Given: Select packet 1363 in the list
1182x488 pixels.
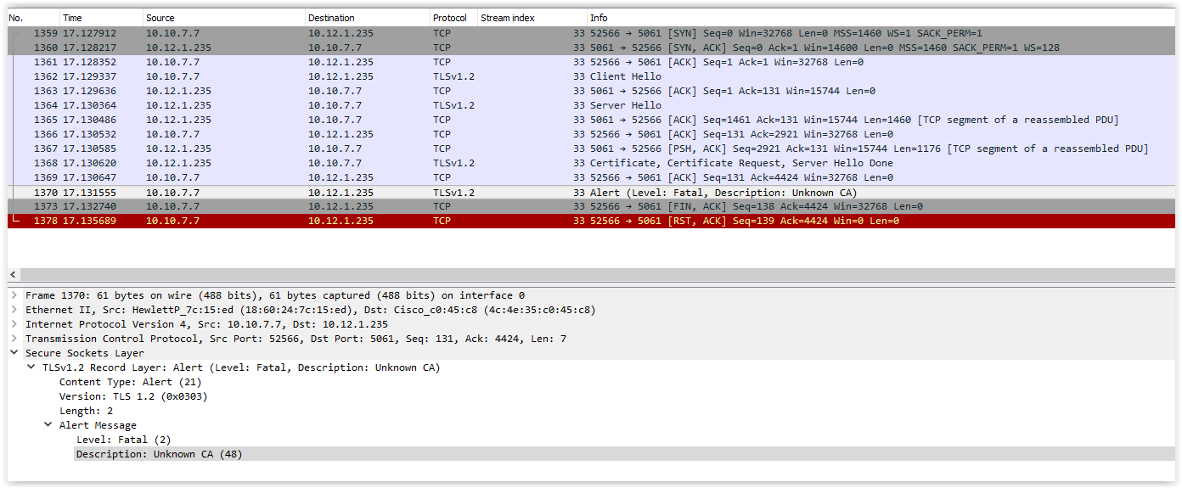Looking at the screenshot, I should point(592,91).
